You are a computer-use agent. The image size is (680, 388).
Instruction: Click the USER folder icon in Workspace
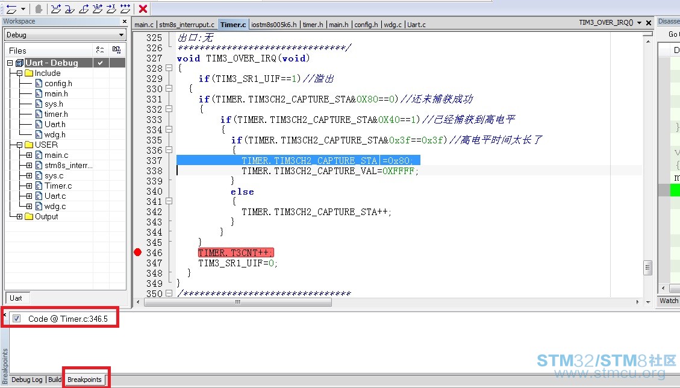29,145
